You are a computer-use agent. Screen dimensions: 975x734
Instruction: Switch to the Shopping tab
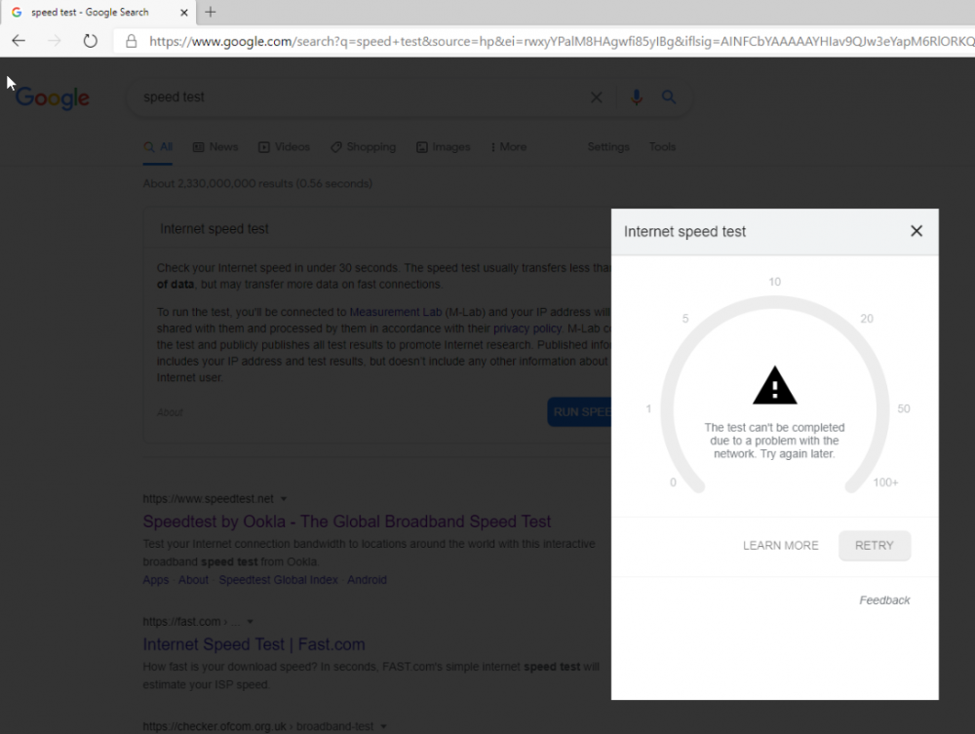pos(363,146)
